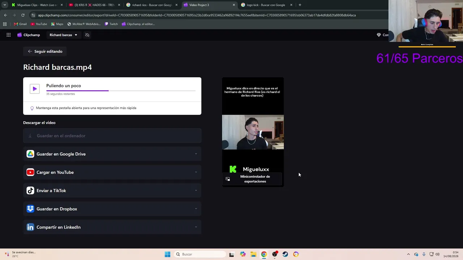Reload the current page
Image resolution: width=463 pixels, height=260 pixels.
[x=23, y=15]
